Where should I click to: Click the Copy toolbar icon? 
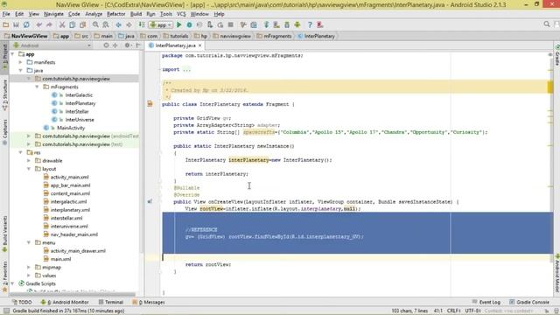72,24
